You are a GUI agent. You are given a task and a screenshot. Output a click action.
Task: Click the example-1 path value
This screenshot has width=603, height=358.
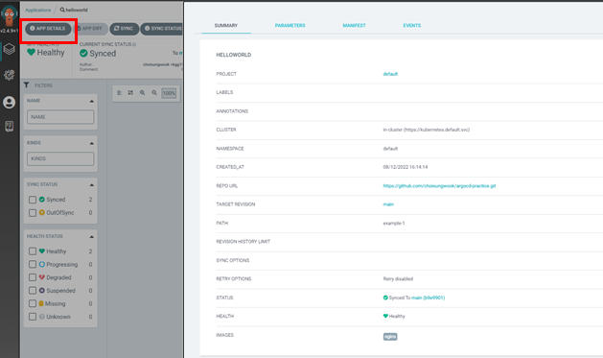(x=394, y=224)
